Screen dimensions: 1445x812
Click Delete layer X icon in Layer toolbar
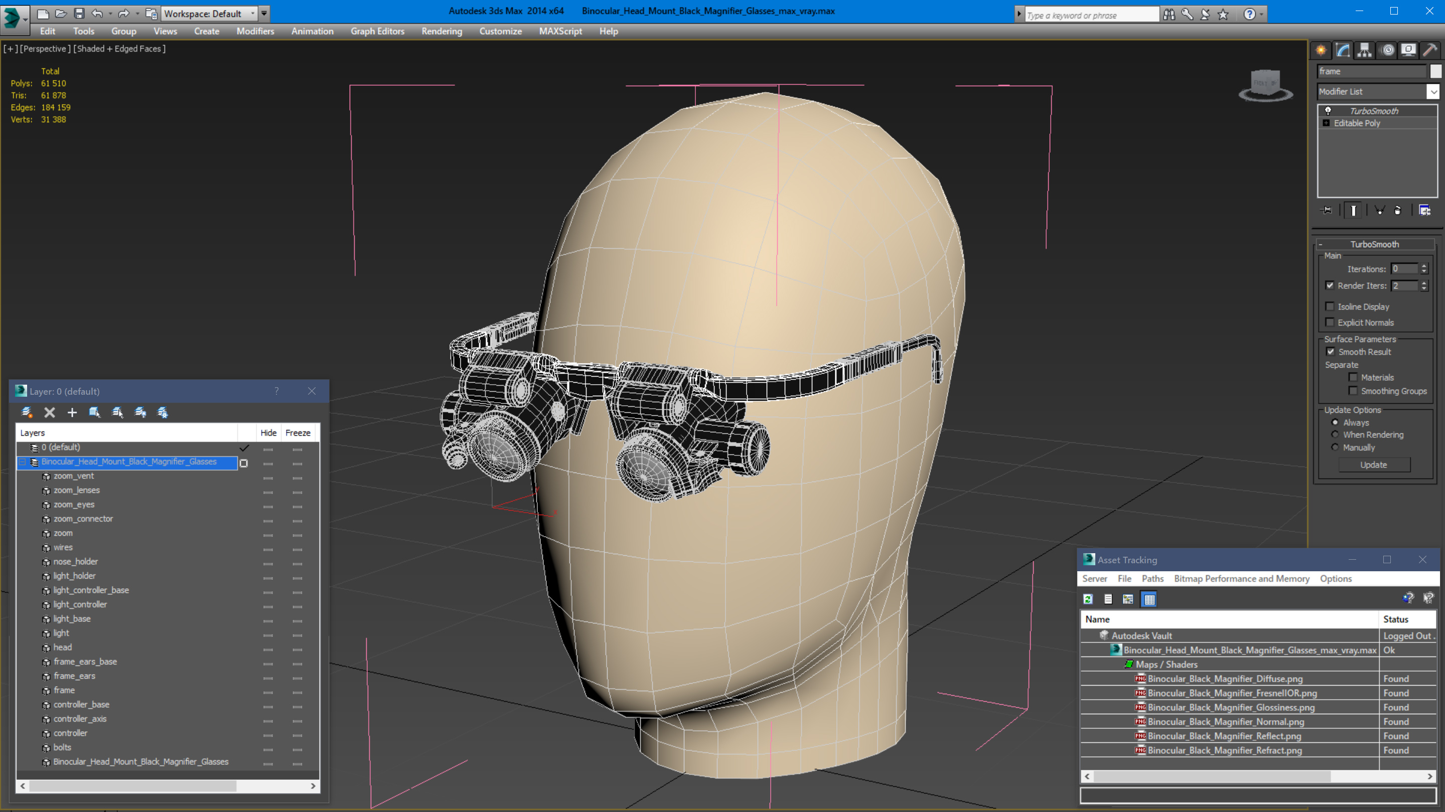[49, 413]
